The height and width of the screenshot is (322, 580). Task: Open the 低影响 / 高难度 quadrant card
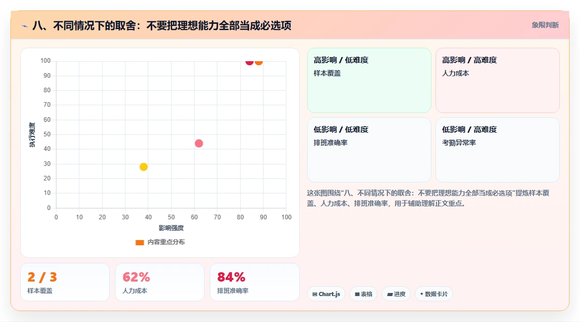[x=498, y=150]
